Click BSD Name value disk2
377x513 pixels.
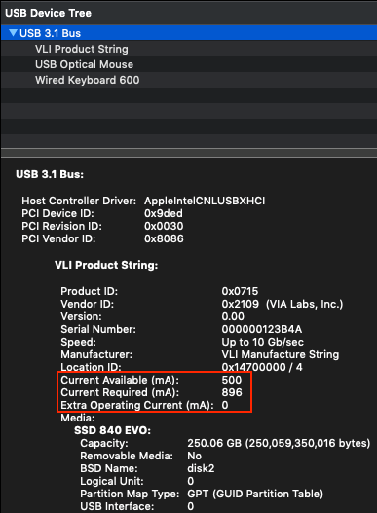pyautogui.click(x=201, y=468)
